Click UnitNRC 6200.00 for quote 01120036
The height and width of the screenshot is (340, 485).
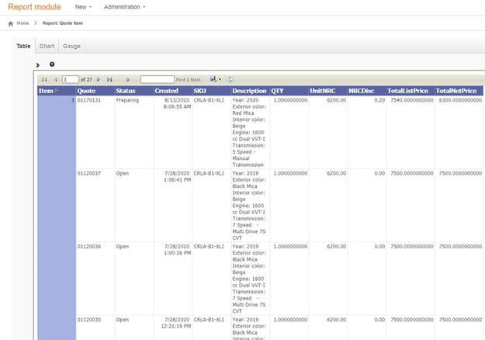[336, 247]
